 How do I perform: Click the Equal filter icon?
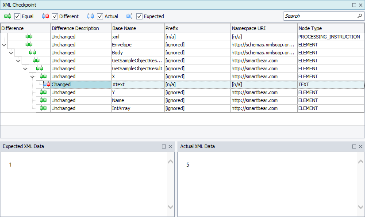pos(8,16)
